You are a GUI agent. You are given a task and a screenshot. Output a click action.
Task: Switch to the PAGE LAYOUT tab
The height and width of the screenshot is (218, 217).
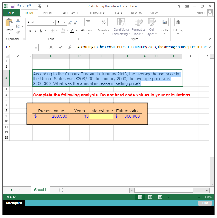[x=71, y=13]
